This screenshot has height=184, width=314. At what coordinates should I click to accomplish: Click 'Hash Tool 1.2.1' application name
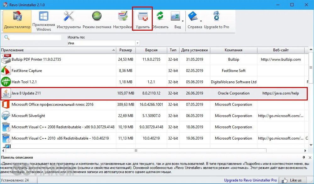(24, 82)
